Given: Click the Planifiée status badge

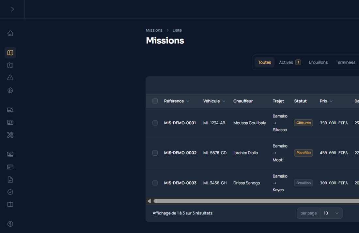Looking at the screenshot, I should point(304,153).
